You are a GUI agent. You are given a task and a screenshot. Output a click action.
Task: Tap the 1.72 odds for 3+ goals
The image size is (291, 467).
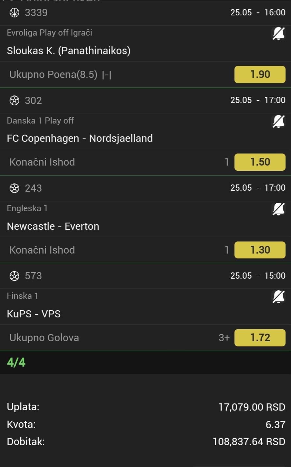click(x=260, y=338)
